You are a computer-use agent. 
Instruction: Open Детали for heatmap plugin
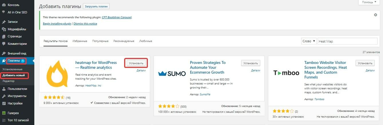click(141, 70)
